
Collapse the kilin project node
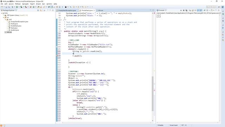tap(1, 13)
